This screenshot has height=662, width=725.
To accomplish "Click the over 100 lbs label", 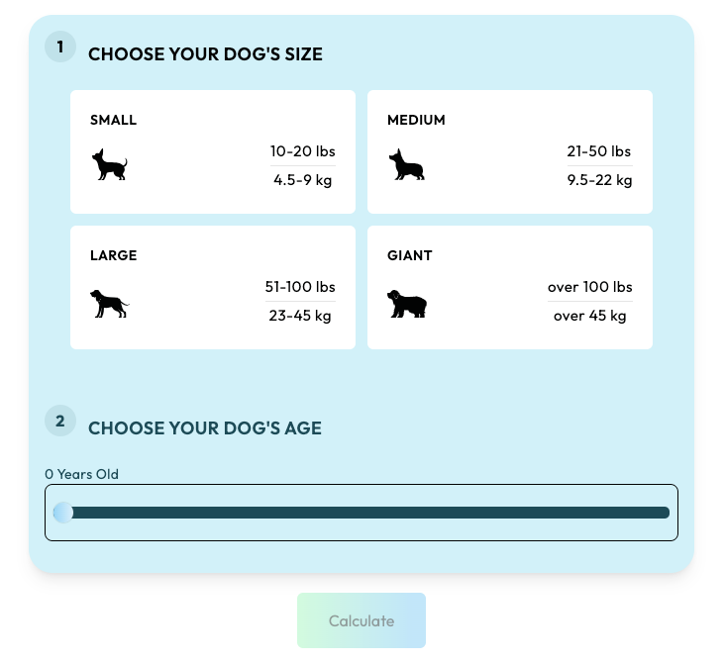I will point(590,287).
